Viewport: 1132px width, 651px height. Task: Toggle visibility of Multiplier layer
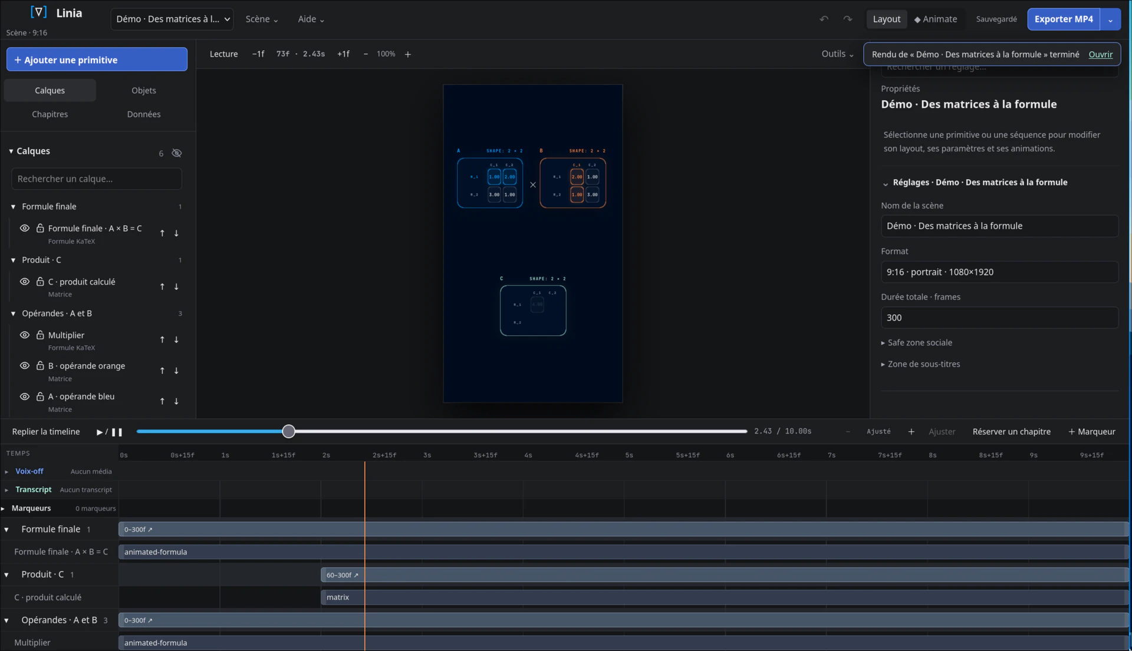(25, 335)
